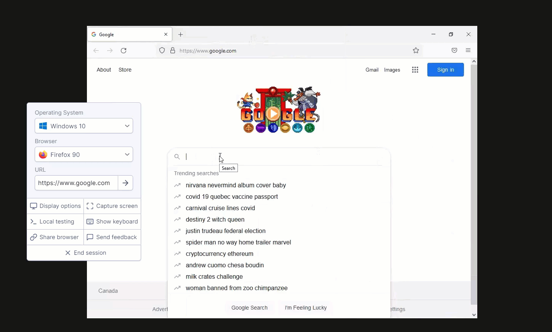552x332 pixels.
Task: Select suggestion covid 19 quebec vaccine passport
Action: pyautogui.click(x=232, y=197)
